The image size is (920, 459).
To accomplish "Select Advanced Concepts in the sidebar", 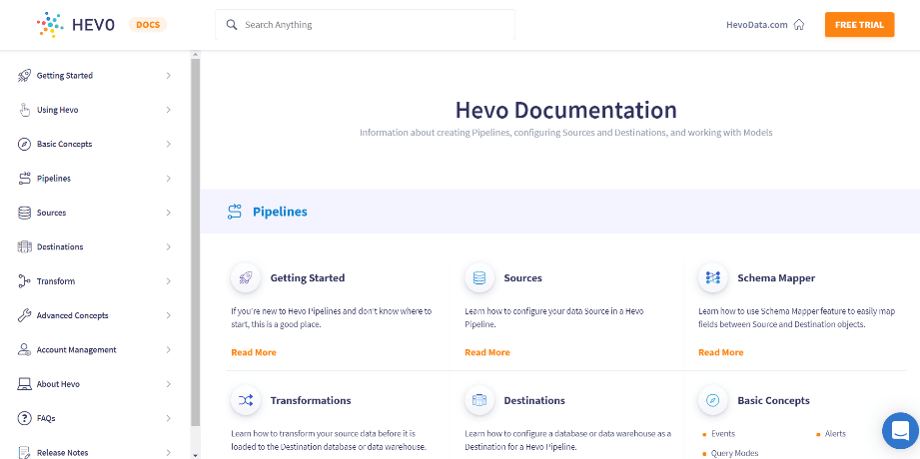I will pyautogui.click(x=72, y=315).
